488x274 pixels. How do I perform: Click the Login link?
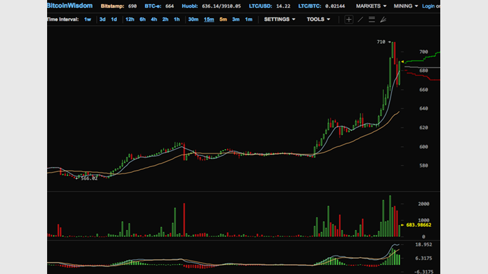coord(428,6)
